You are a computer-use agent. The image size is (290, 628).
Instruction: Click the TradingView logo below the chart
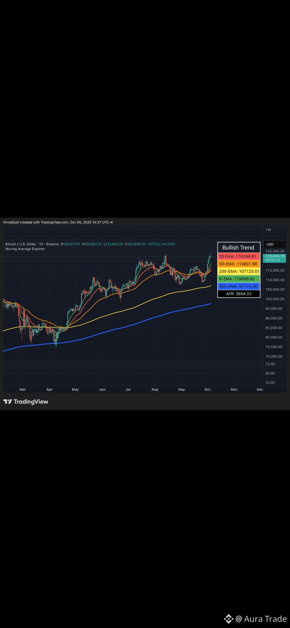(26, 402)
